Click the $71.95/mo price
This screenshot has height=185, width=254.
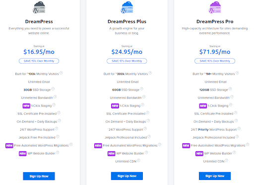click(x=215, y=52)
